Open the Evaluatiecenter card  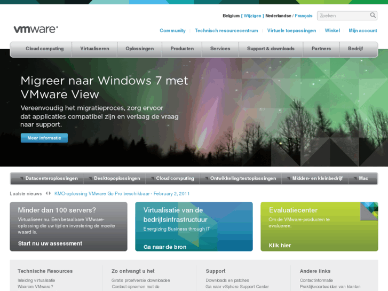319,226
